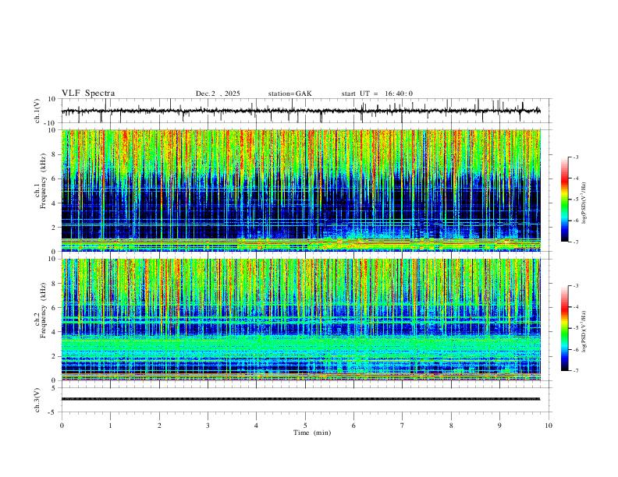618x477 pixels.
Task: Click the '-3' tick on ch.1 colorbar
Action: point(575,157)
